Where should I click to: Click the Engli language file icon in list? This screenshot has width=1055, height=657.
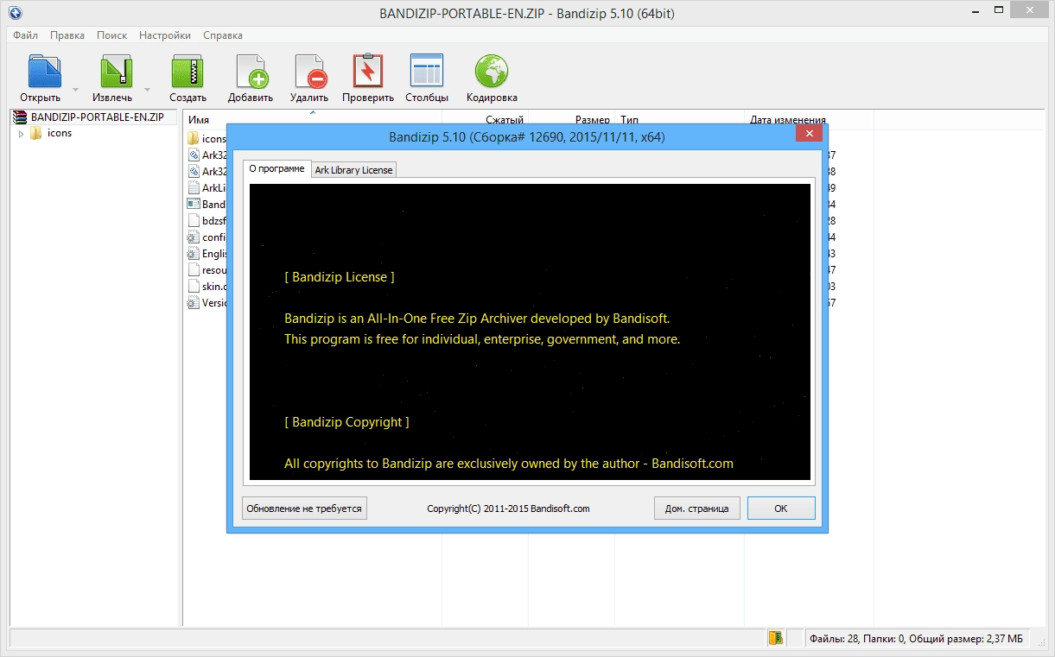pyautogui.click(x=194, y=253)
